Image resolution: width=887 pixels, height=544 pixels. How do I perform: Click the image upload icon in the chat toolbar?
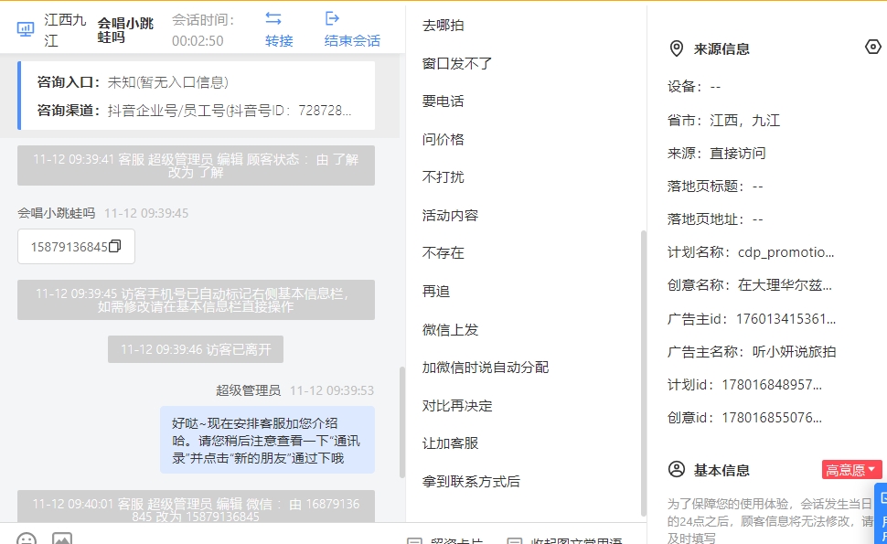coord(62,539)
